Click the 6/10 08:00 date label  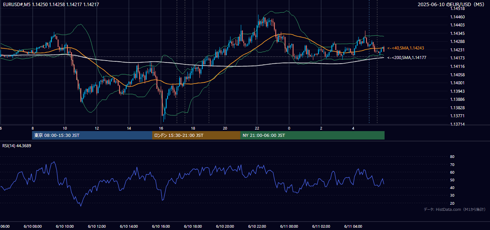click(33, 227)
